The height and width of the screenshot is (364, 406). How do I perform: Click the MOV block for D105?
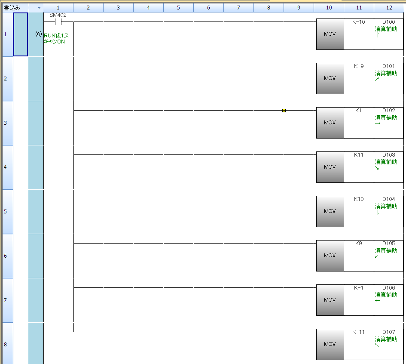[330, 256]
